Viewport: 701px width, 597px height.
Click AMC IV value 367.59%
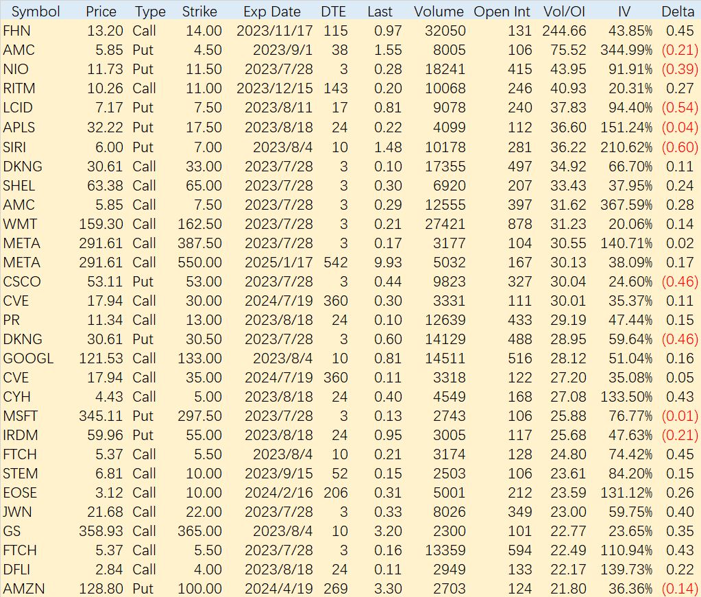pos(626,205)
